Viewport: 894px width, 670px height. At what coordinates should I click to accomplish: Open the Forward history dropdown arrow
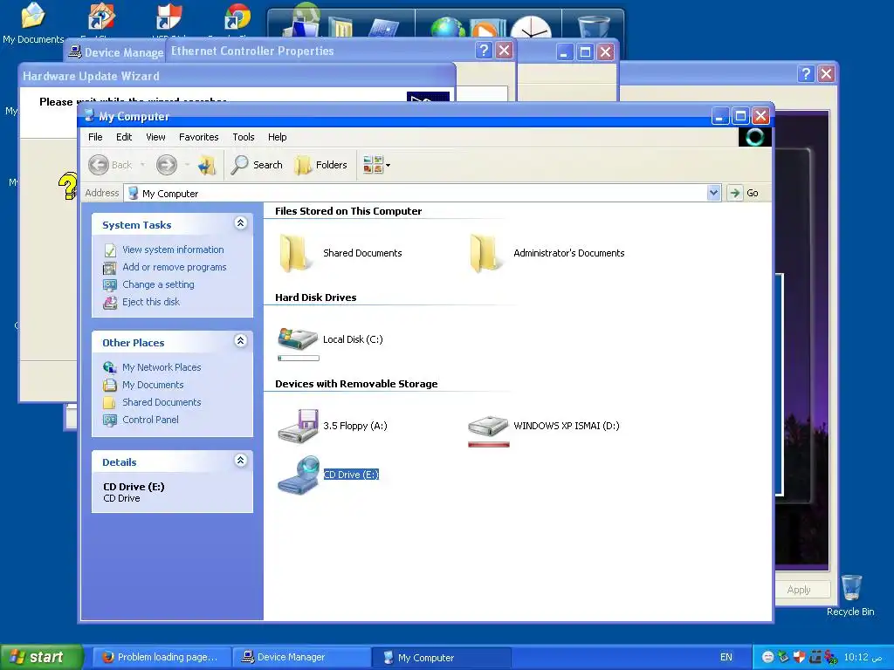point(187,165)
